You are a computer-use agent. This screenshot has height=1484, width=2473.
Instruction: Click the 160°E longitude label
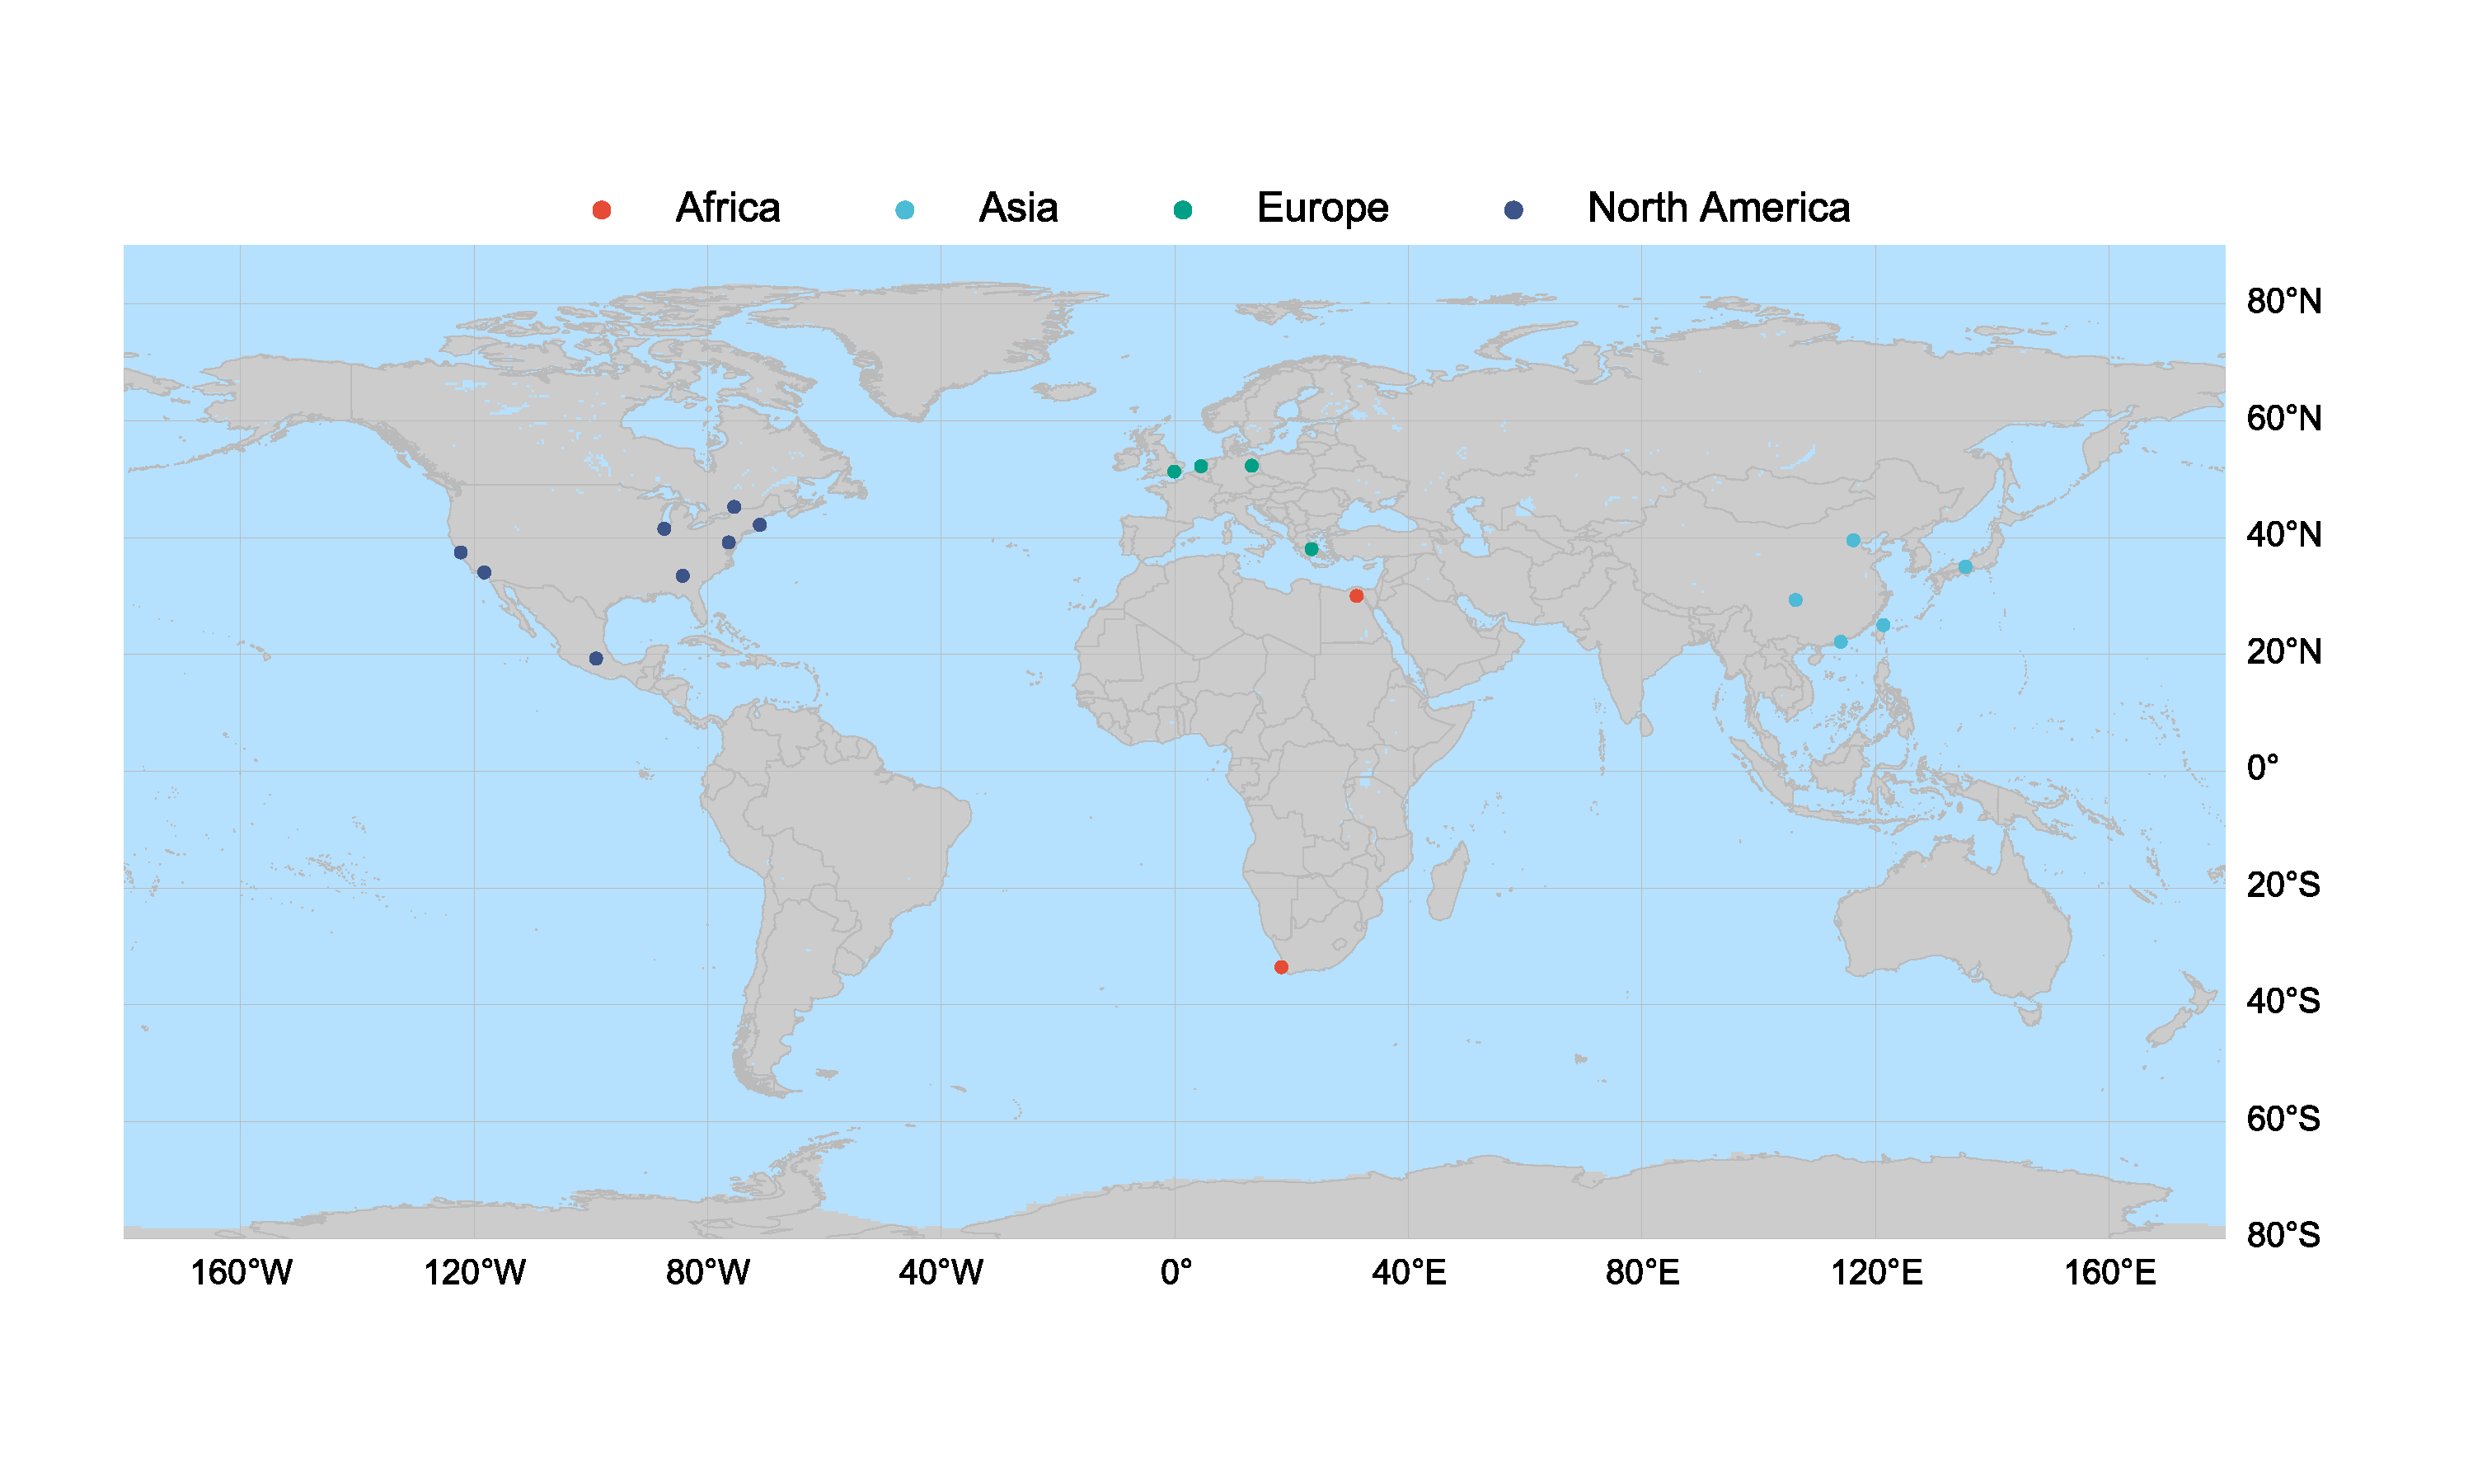[x=2110, y=1273]
